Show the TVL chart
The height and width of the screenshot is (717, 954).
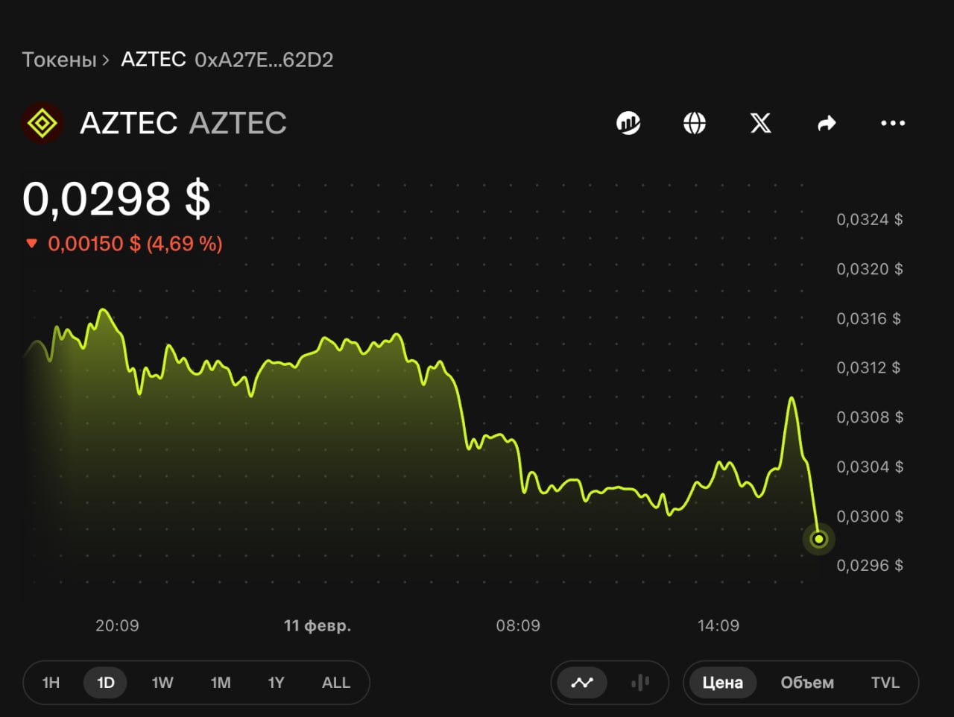point(885,682)
